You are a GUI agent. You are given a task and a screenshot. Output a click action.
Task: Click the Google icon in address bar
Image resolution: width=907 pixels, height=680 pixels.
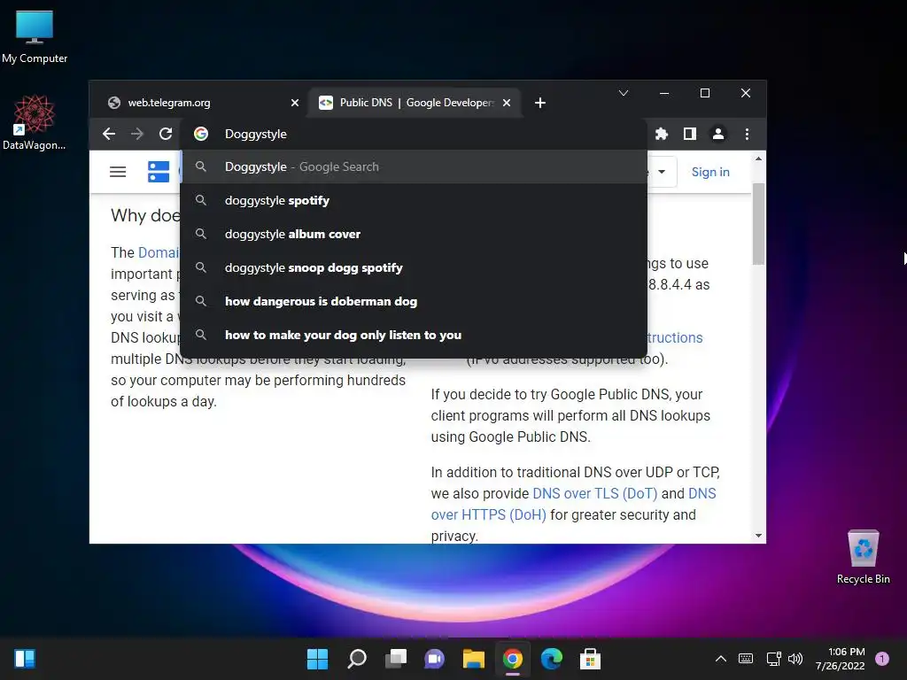[x=201, y=135]
